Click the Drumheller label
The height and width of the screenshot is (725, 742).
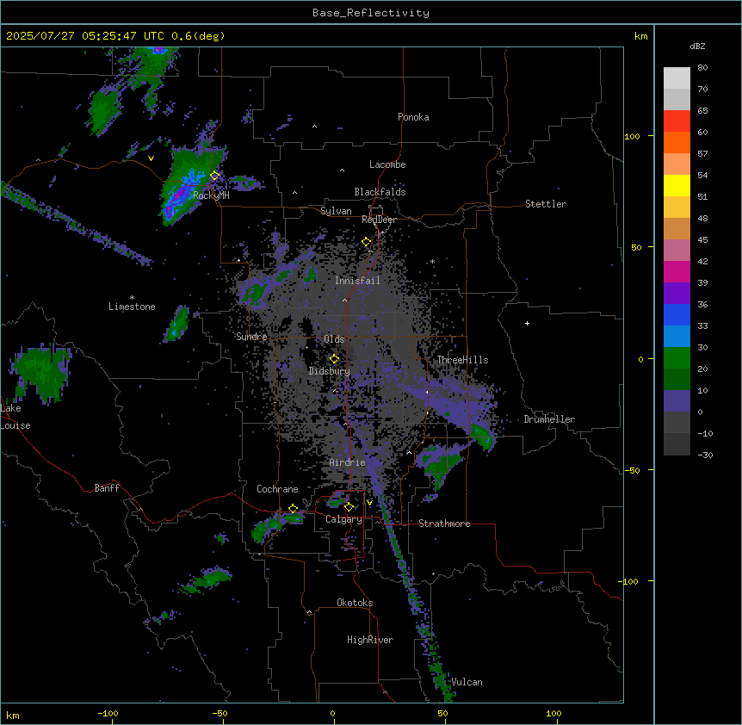point(549,419)
